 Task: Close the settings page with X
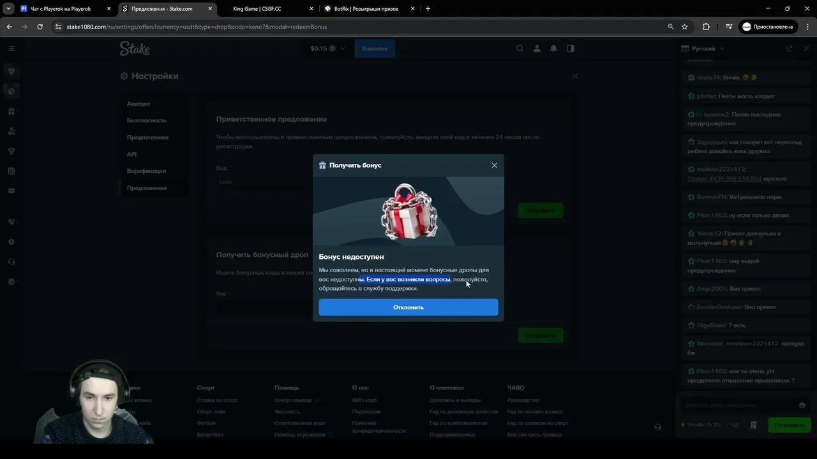coord(575,76)
